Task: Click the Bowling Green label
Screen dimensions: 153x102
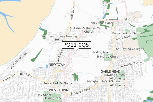Action: coord(114,75)
